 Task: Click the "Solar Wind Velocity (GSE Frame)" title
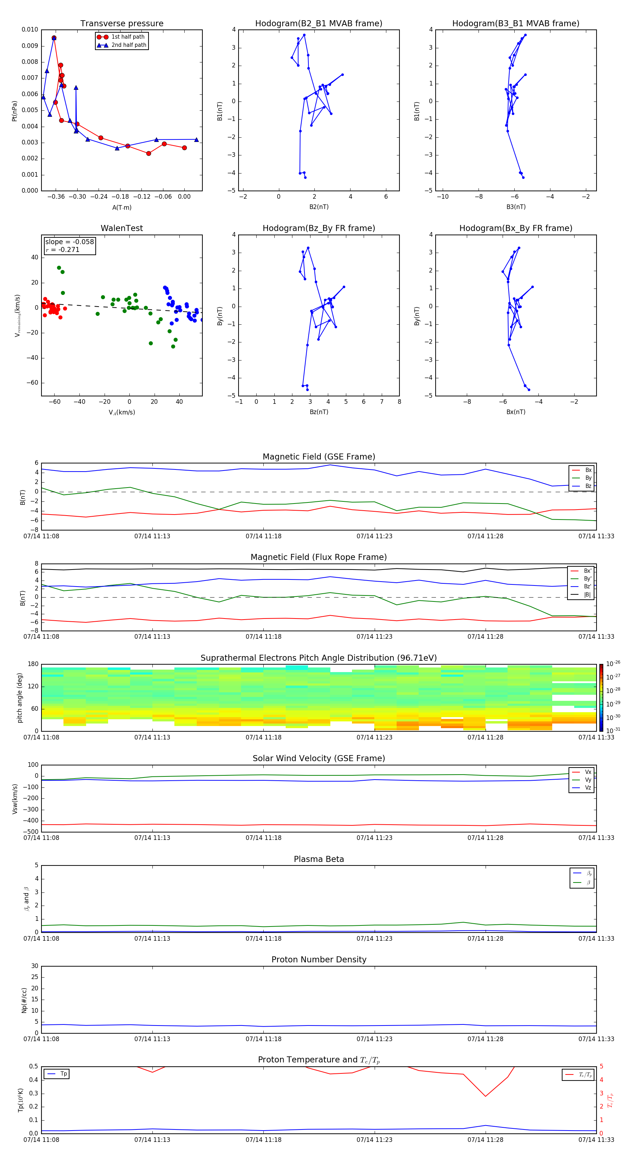click(x=319, y=759)
